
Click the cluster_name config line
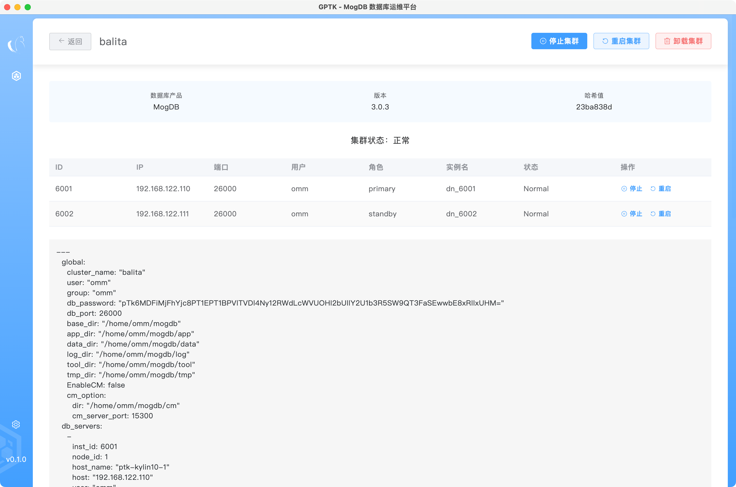click(106, 272)
